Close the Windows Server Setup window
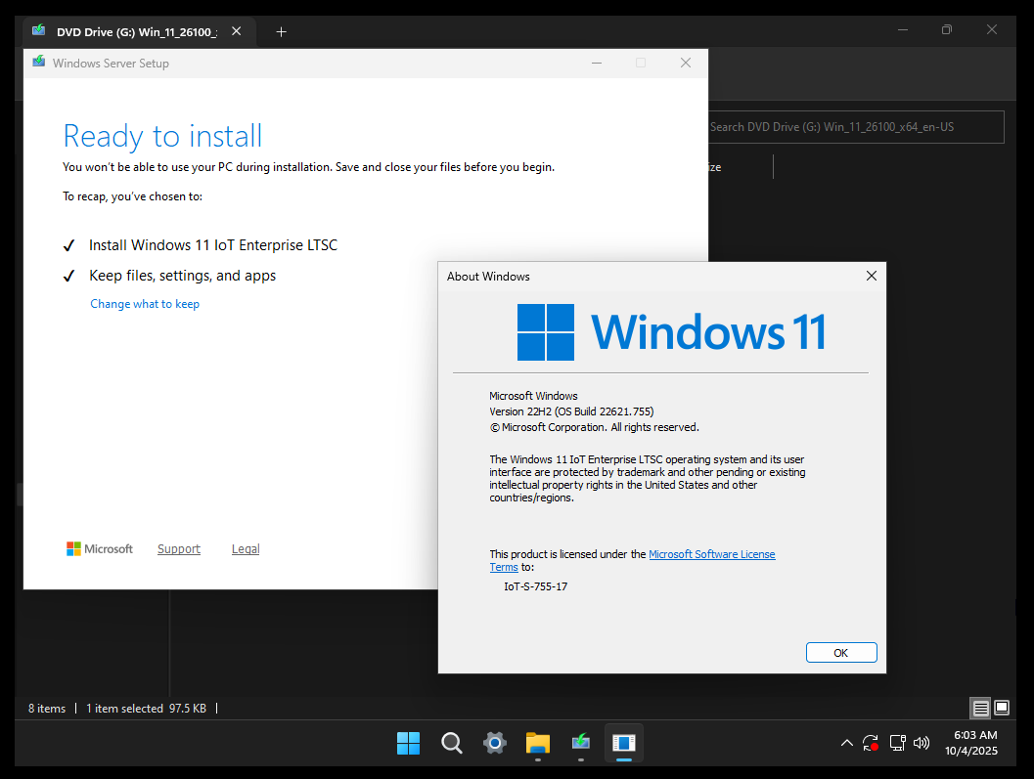The height and width of the screenshot is (779, 1034). [685, 63]
